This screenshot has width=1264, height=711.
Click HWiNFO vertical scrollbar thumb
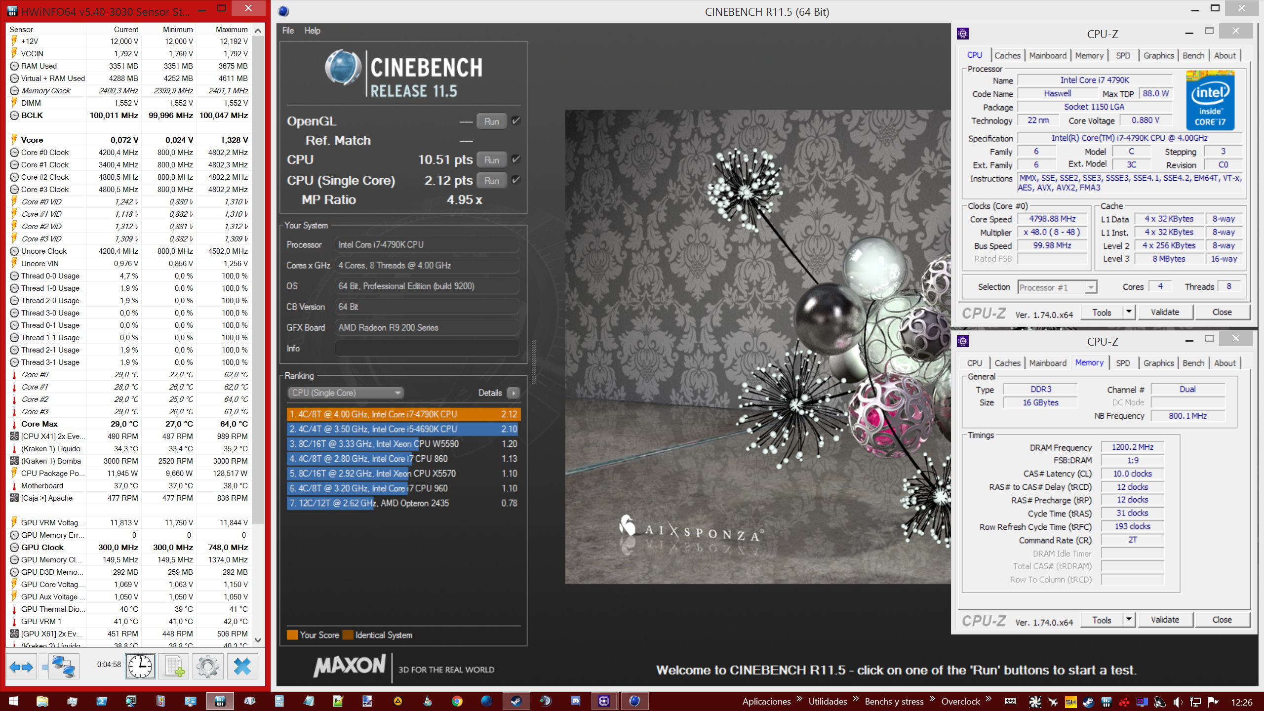pyautogui.click(x=258, y=280)
